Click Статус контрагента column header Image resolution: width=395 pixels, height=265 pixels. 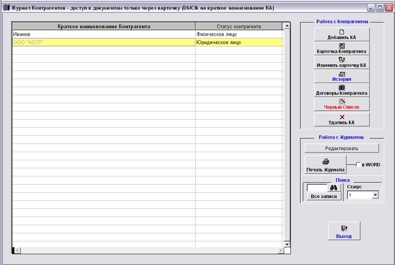click(x=239, y=27)
